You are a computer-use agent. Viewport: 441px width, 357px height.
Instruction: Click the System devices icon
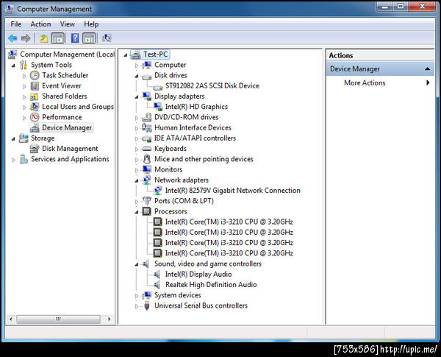click(146, 295)
